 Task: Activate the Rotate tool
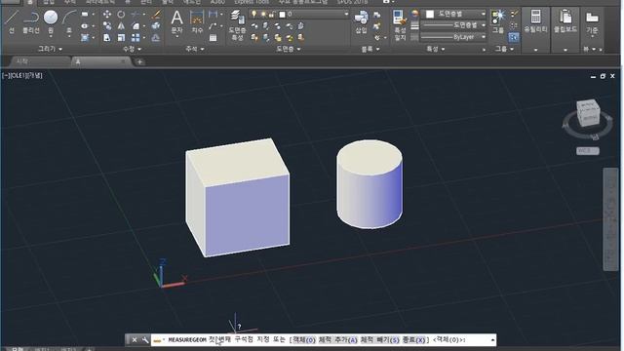tap(121, 15)
